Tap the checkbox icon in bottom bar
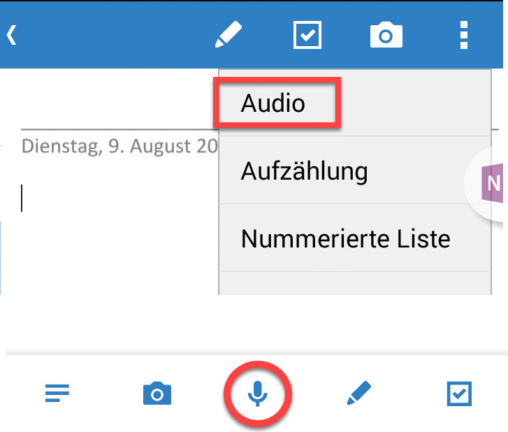The image size is (508, 432). 459,394
